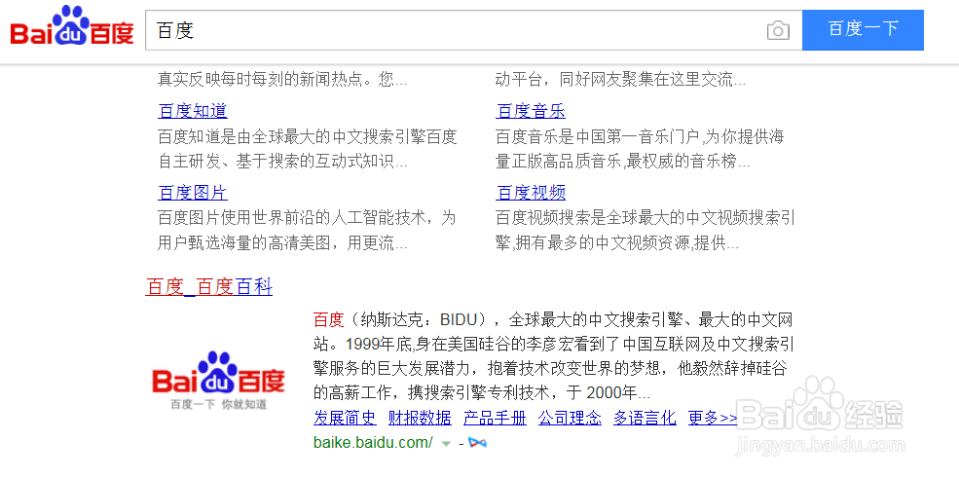The image size is (959, 478).
Task: Open the 百度视频 link
Action: point(531,193)
